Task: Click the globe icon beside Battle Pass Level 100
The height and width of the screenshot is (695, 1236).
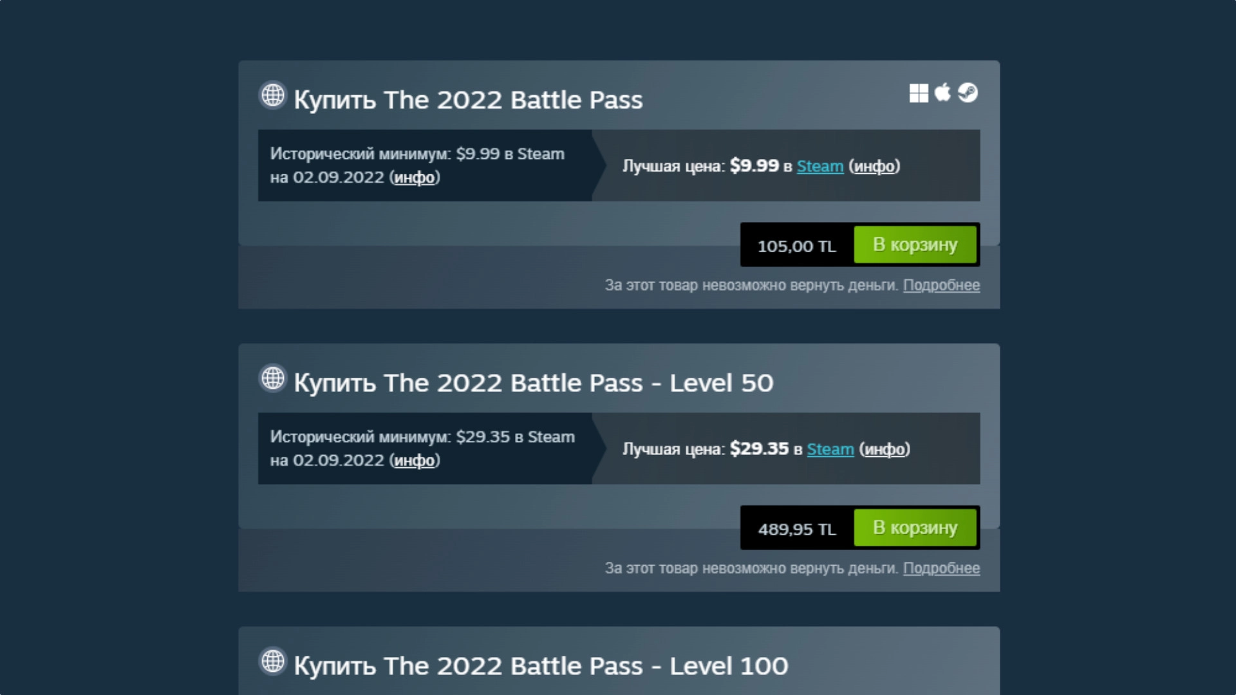Action: (x=272, y=663)
